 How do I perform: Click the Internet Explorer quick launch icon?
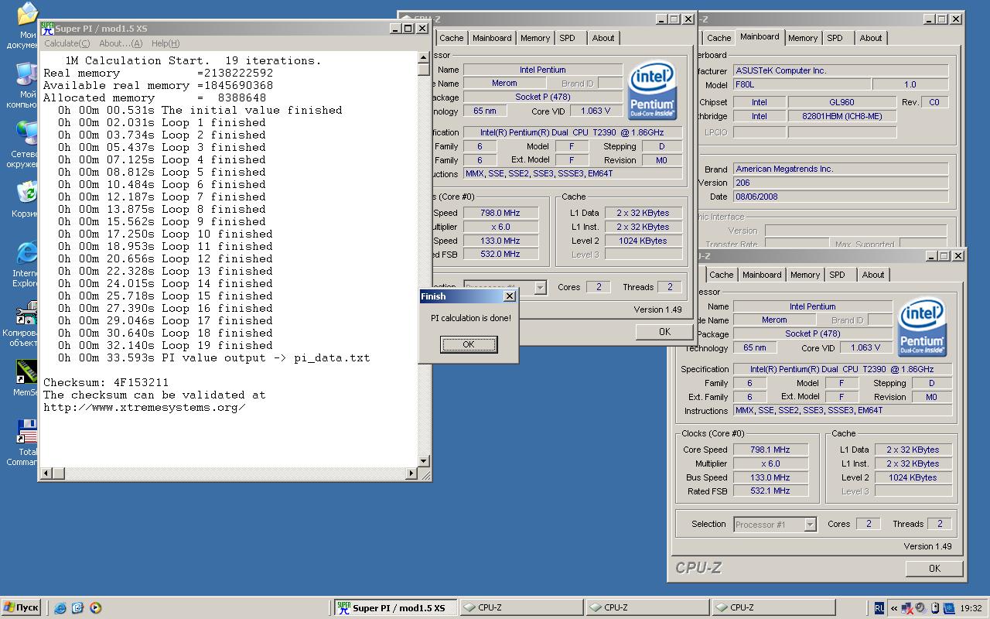(x=60, y=608)
